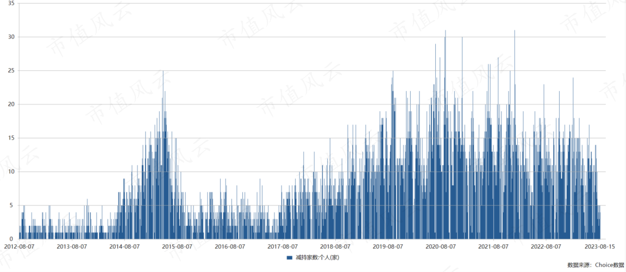Select the 15 y-axis tick label

click(11, 138)
